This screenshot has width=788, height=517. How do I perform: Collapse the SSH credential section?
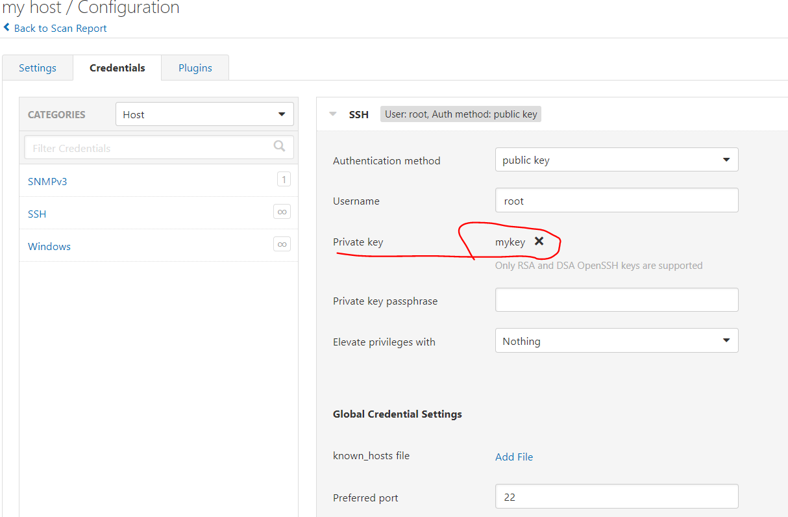coord(333,114)
